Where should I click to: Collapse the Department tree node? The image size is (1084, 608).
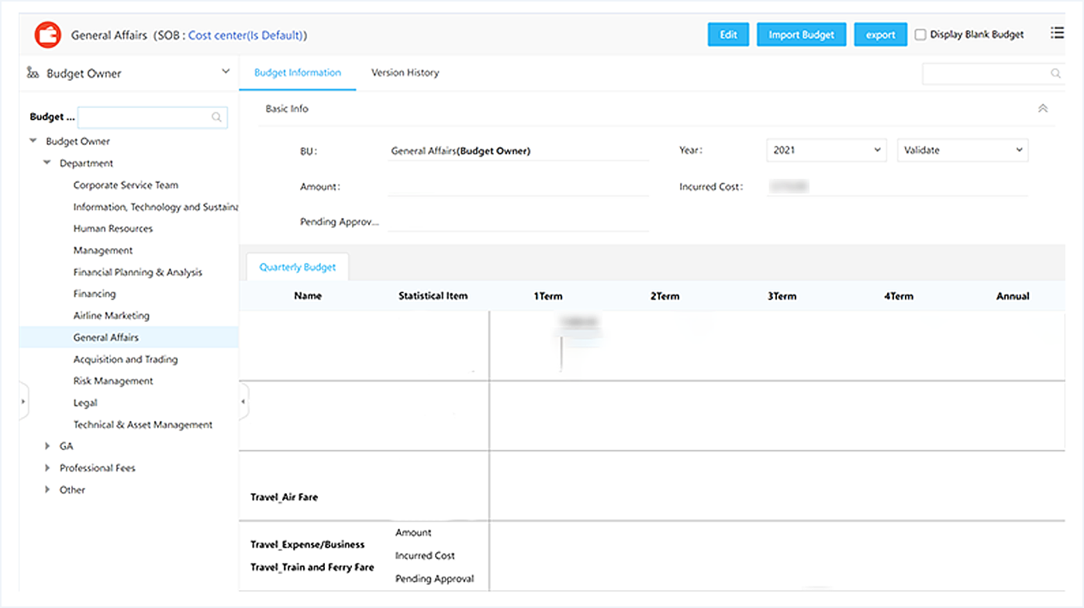[47, 163]
